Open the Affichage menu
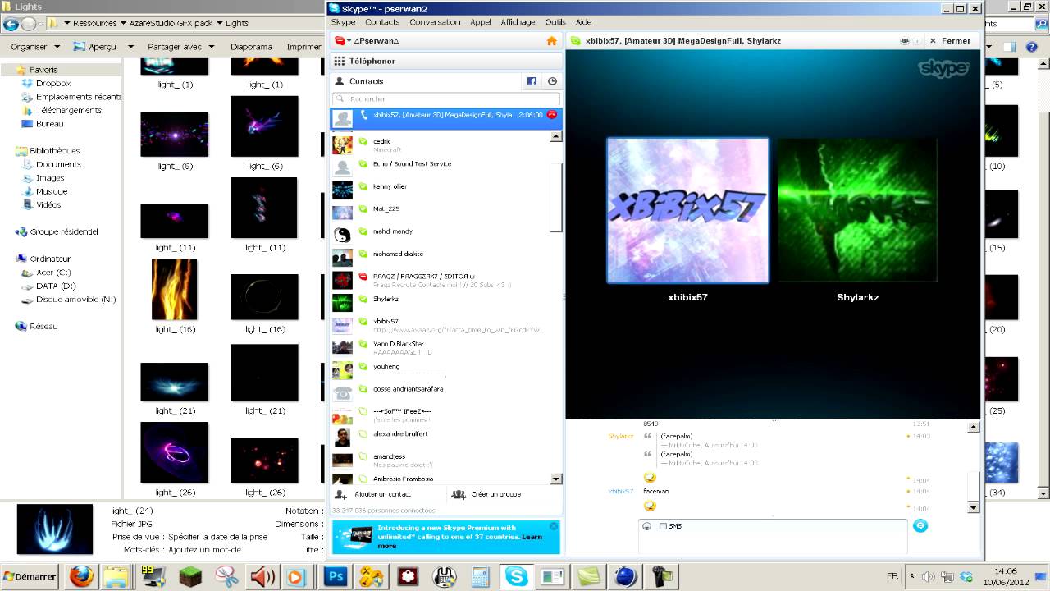The width and height of the screenshot is (1050, 591). (x=518, y=22)
